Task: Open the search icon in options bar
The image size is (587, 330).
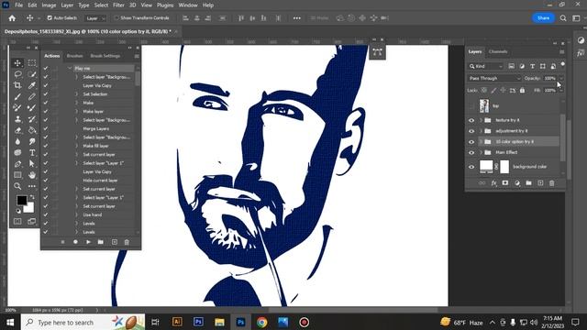Action: (x=563, y=18)
